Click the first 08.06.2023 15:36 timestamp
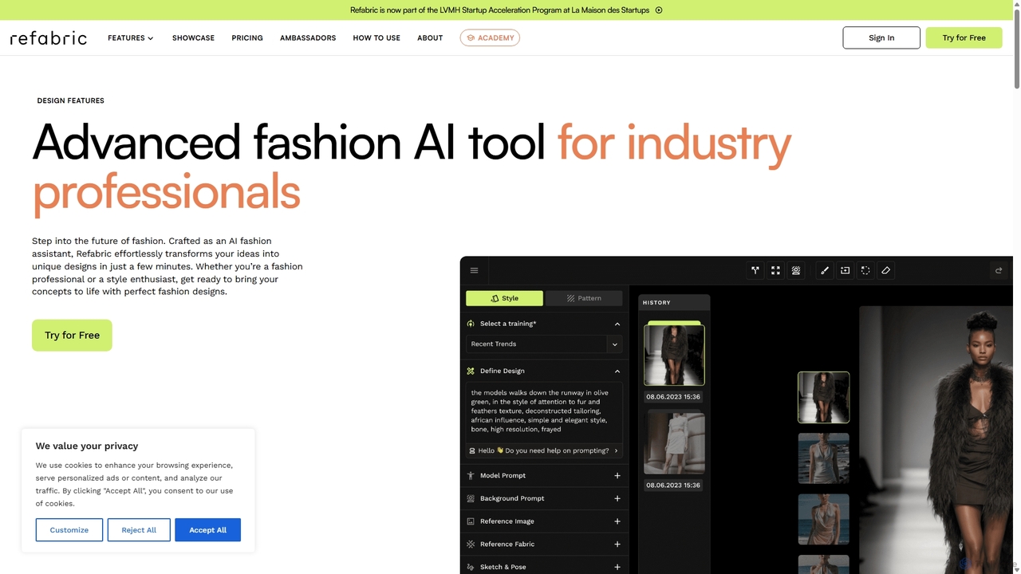The image size is (1021, 574). point(673,396)
